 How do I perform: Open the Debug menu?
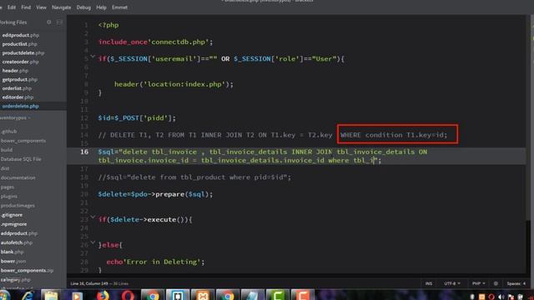[x=83, y=7]
